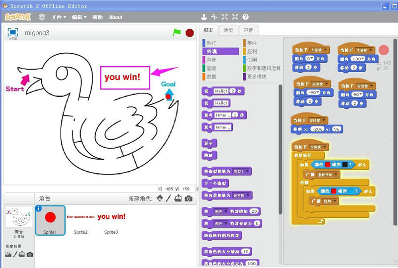Select the 画笔 block category

pyautogui.click(x=220, y=68)
